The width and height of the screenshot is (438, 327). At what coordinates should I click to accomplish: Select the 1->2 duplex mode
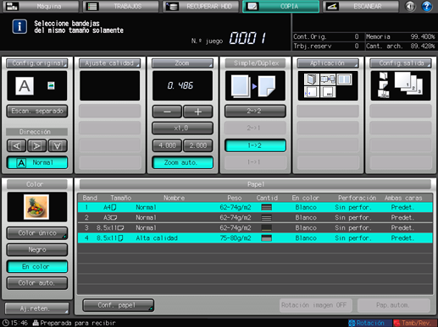(255, 145)
